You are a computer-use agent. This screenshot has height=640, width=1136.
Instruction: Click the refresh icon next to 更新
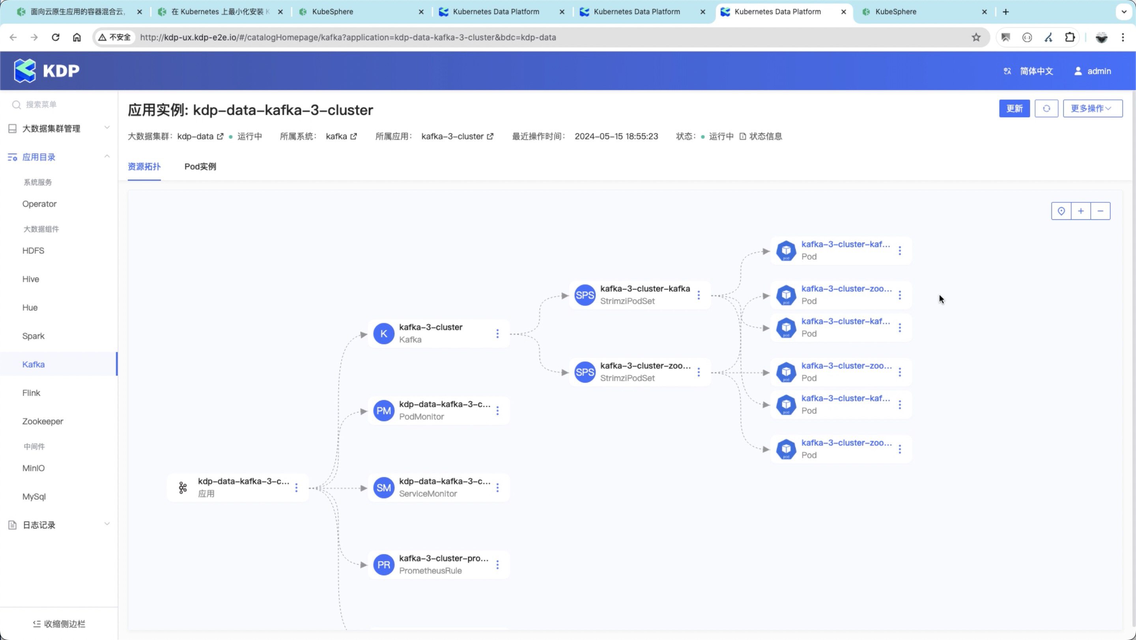[x=1046, y=109]
